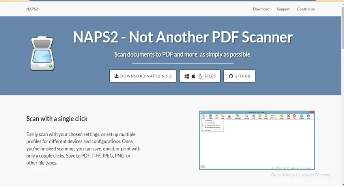
Task: Click the paragraph starting 'Easily scan with your chosen settings'
Action: click(83, 148)
